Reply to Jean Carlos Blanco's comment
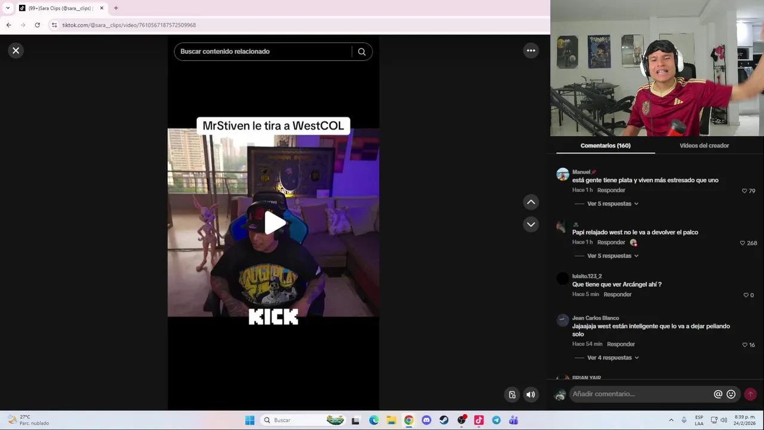 coord(621,344)
